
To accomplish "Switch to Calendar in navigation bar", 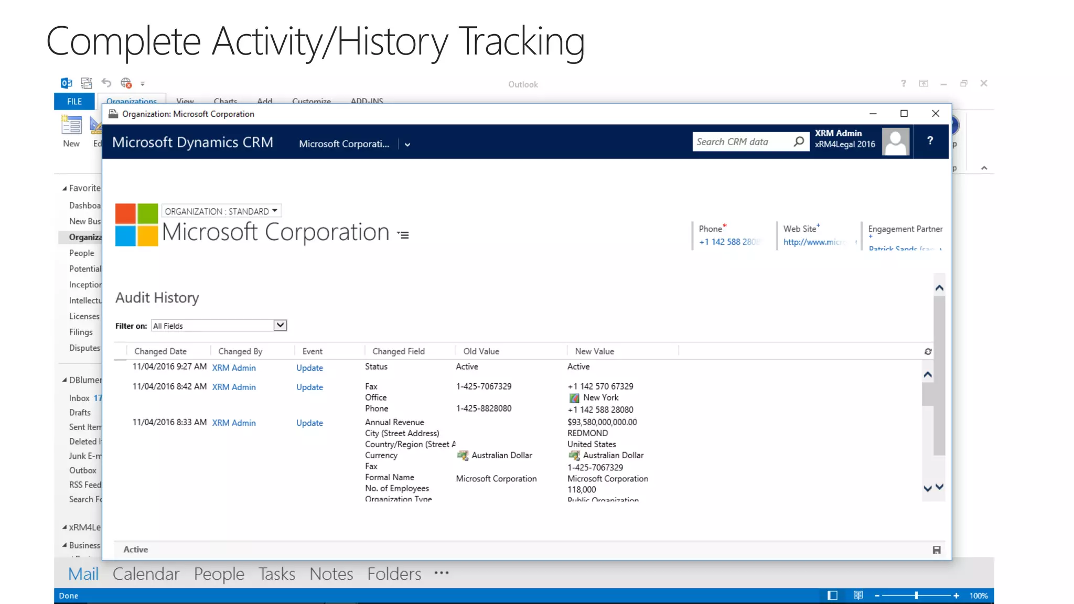I will point(146,574).
